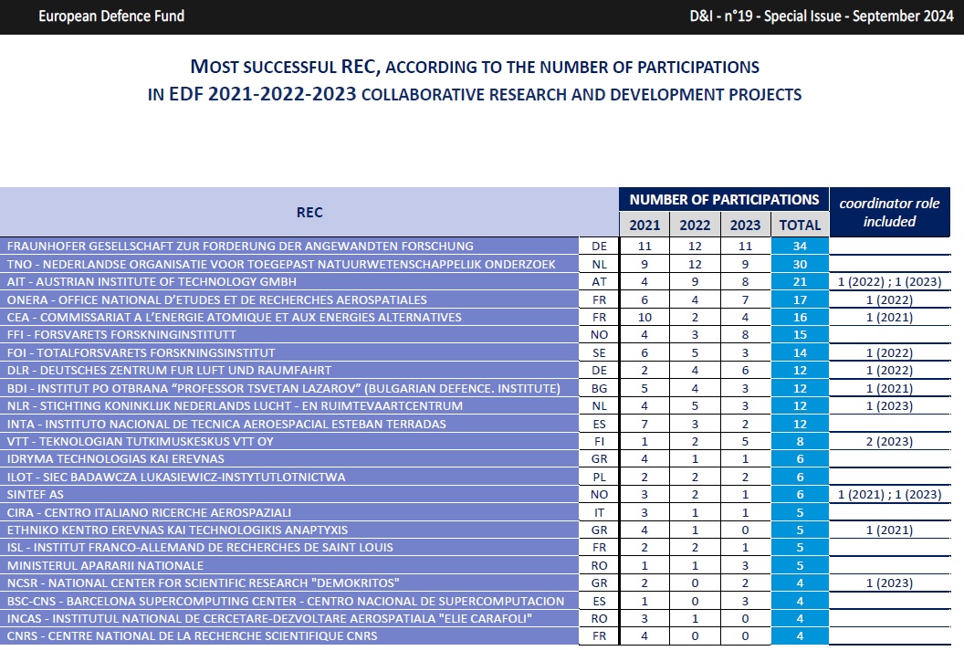964x651 pixels.
Task: Click the "2022" column header
Action: [695, 225]
